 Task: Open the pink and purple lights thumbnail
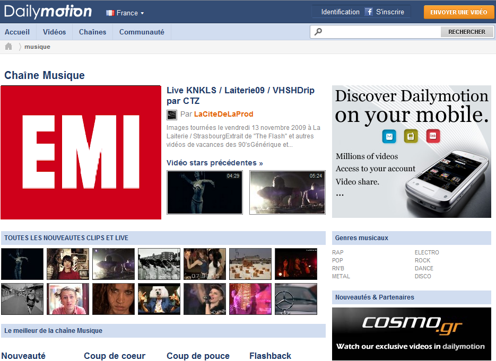click(x=250, y=299)
